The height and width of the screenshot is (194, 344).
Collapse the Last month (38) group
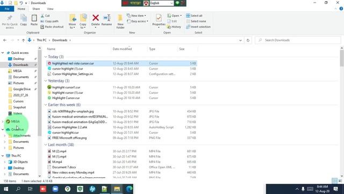[46, 145]
